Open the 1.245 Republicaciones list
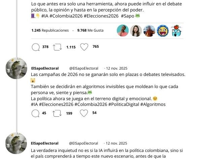Viewport: 202px width, 159px height. click(50, 30)
